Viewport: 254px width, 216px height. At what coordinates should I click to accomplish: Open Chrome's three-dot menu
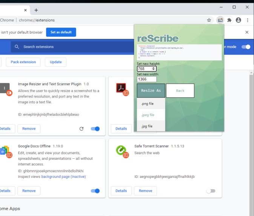point(248,20)
